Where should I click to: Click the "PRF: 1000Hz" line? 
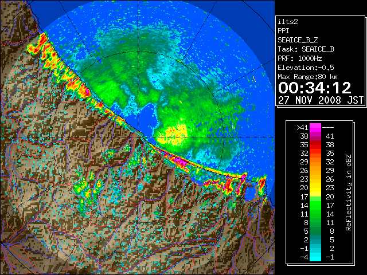[300, 58]
